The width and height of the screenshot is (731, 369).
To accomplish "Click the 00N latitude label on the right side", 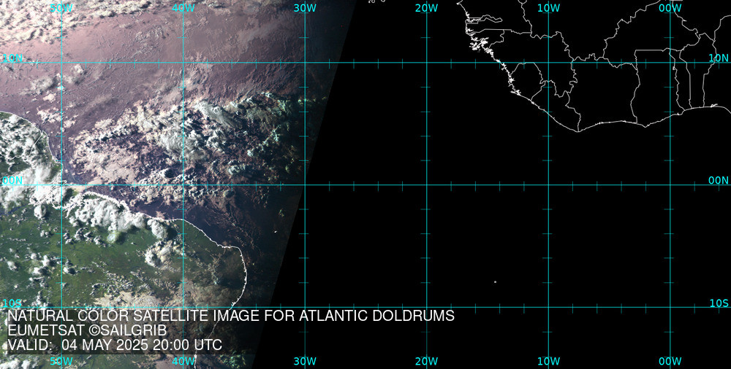I will pyautogui.click(x=719, y=181).
